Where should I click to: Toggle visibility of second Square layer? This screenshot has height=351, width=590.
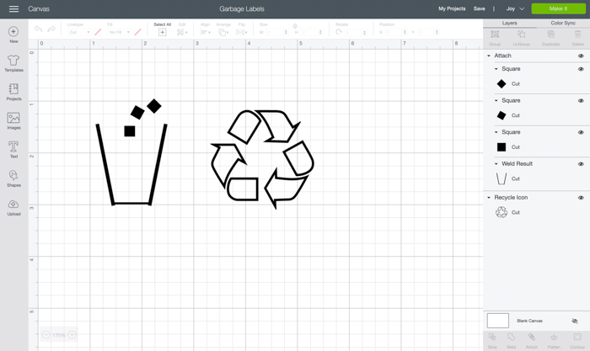point(581,100)
